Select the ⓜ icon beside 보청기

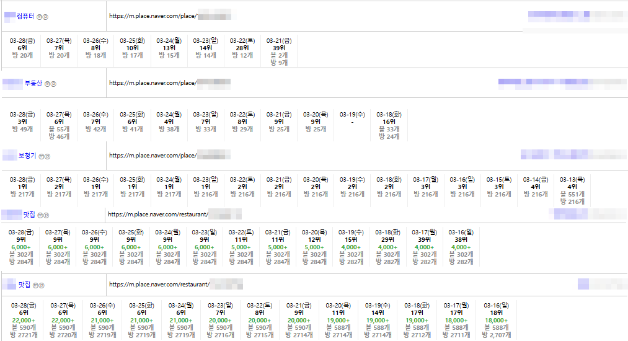point(41,157)
